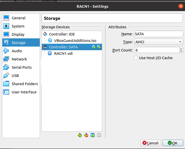The height and width of the screenshot is (149, 185).
Task: Add a new storage attachment
Action: [93, 135]
